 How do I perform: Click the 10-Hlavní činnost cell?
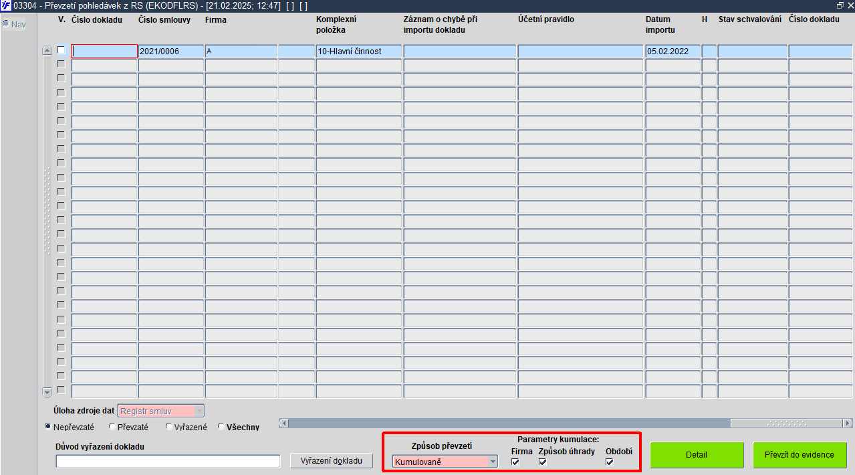pyautogui.click(x=359, y=52)
